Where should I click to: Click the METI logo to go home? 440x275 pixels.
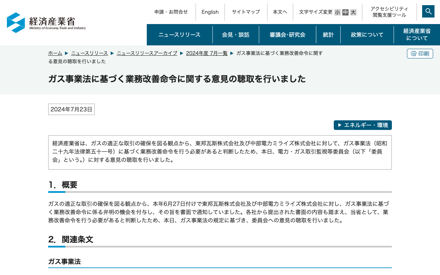[x=46, y=23]
